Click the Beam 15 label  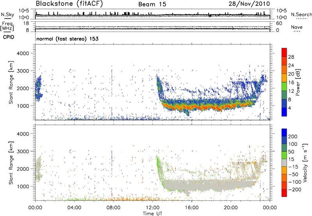point(152,4)
